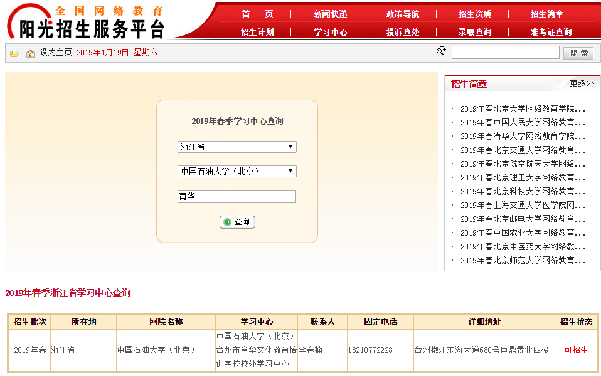Click the 网院名称 column header

click(166, 322)
